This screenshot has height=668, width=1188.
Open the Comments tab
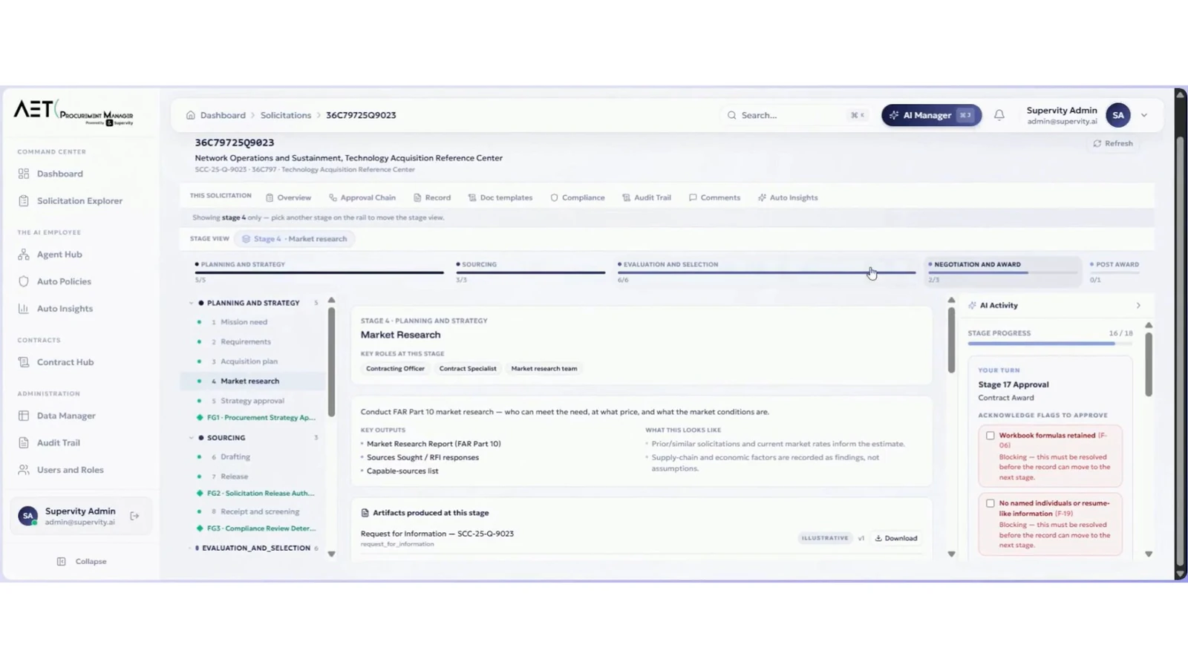pos(714,197)
